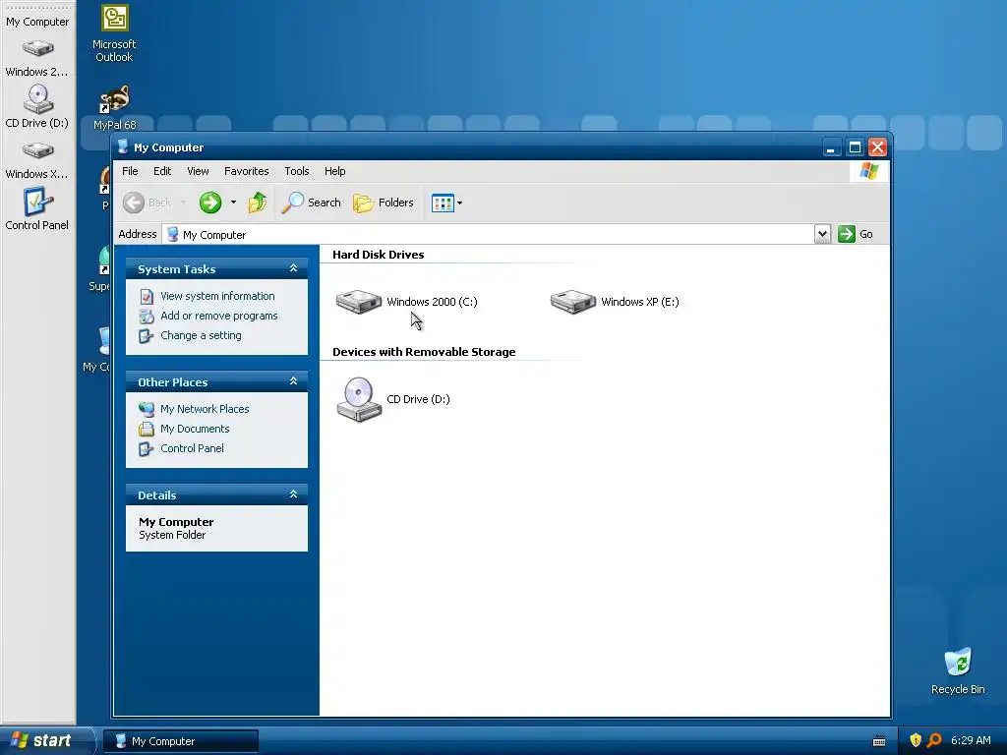The height and width of the screenshot is (755, 1007).
Task: Click the magnifier tray icon
Action: (934, 740)
